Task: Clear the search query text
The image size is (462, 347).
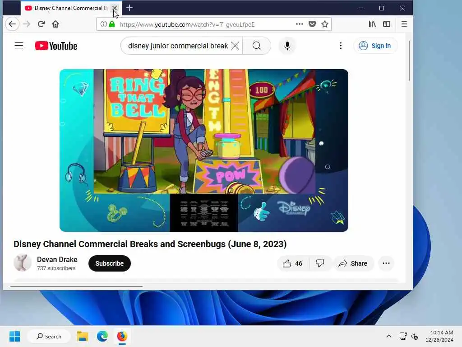Action: [235, 46]
